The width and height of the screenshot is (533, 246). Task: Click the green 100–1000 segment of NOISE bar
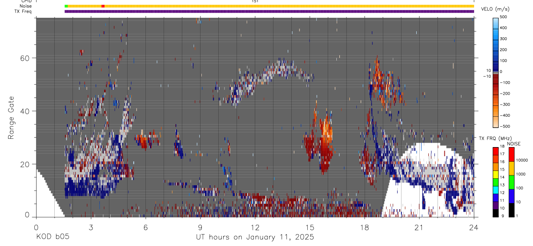[x=511, y=182]
